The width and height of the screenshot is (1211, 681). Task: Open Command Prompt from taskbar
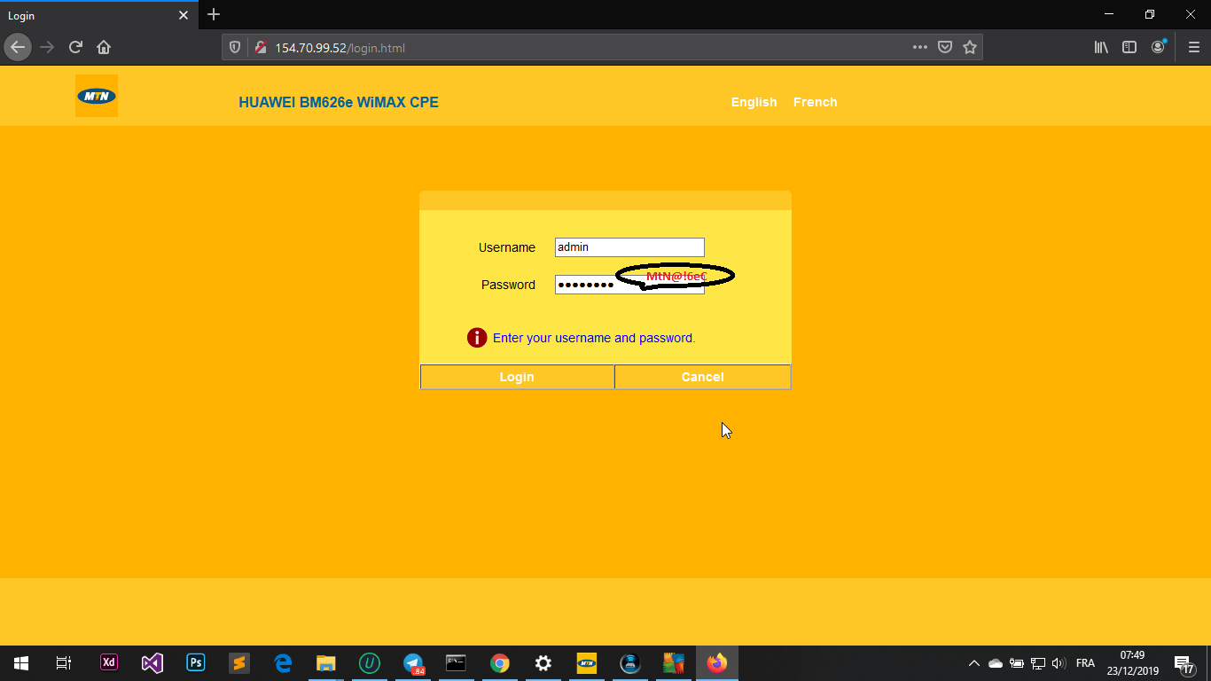(457, 663)
